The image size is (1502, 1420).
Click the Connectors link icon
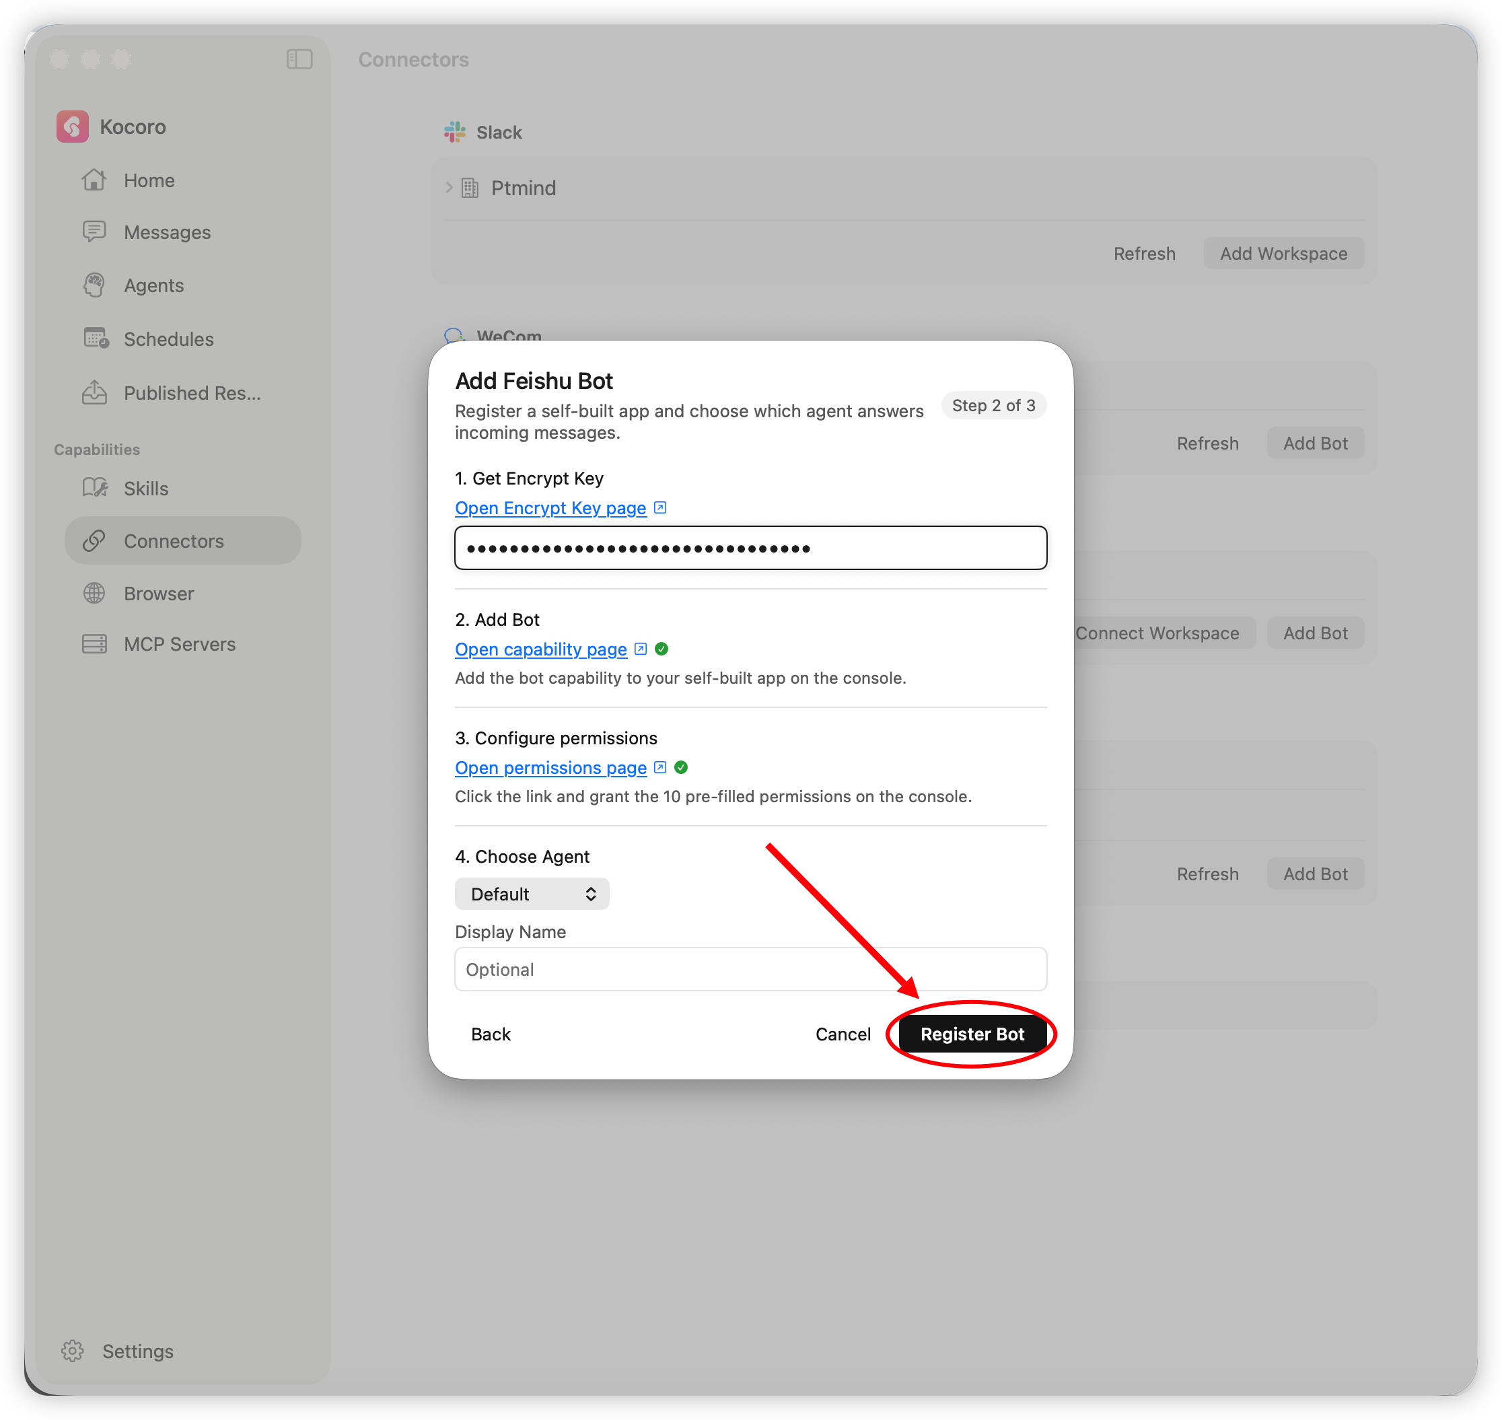click(94, 540)
